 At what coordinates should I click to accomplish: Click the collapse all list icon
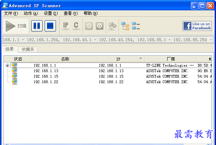(x=136, y=26)
